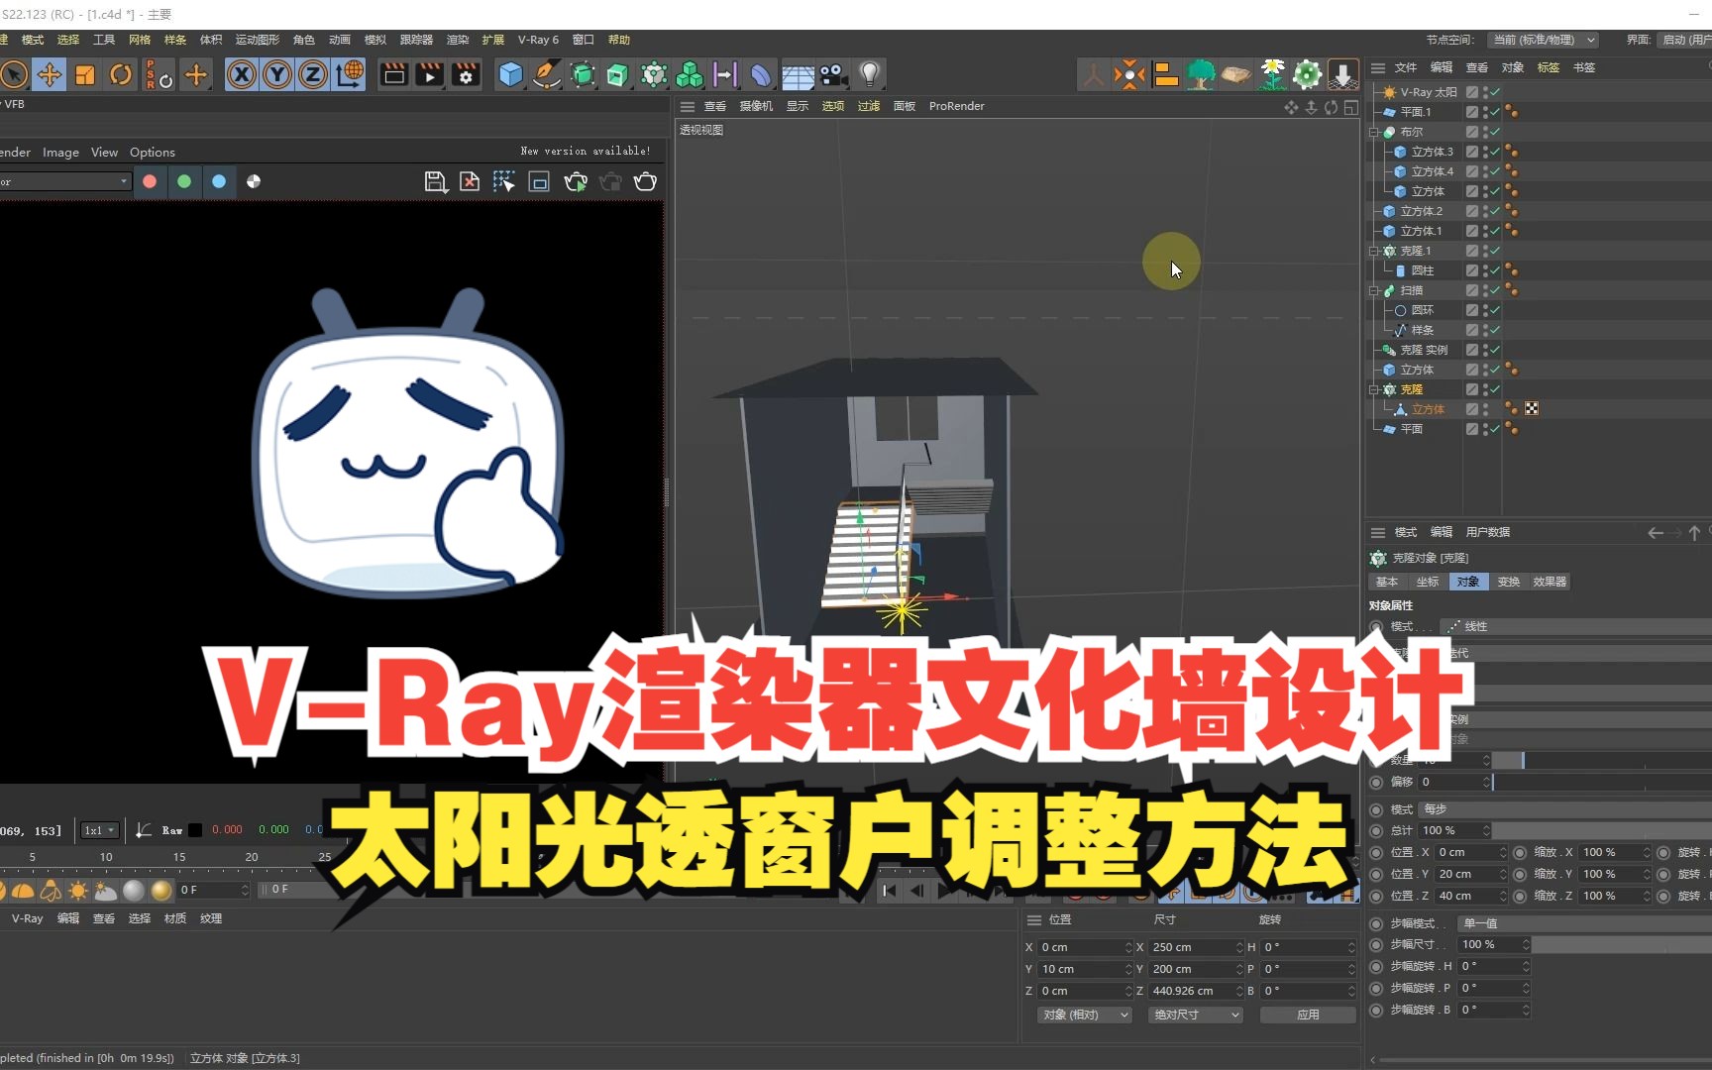The image size is (1712, 1070).
Task: Click the VFB save image icon
Action: 435,181
